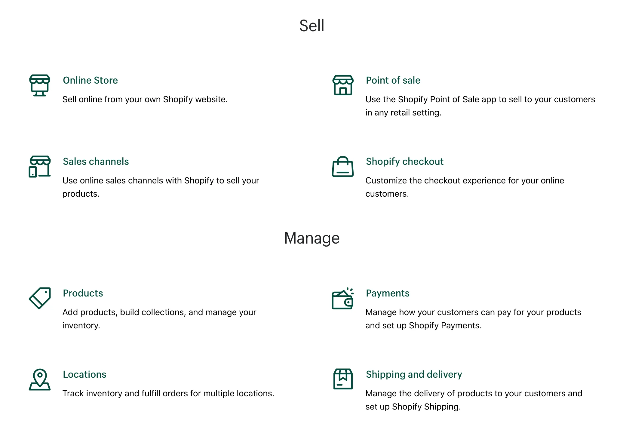Open Shipping and delivery link
Viewport: 617px width, 427px height.
(x=414, y=374)
